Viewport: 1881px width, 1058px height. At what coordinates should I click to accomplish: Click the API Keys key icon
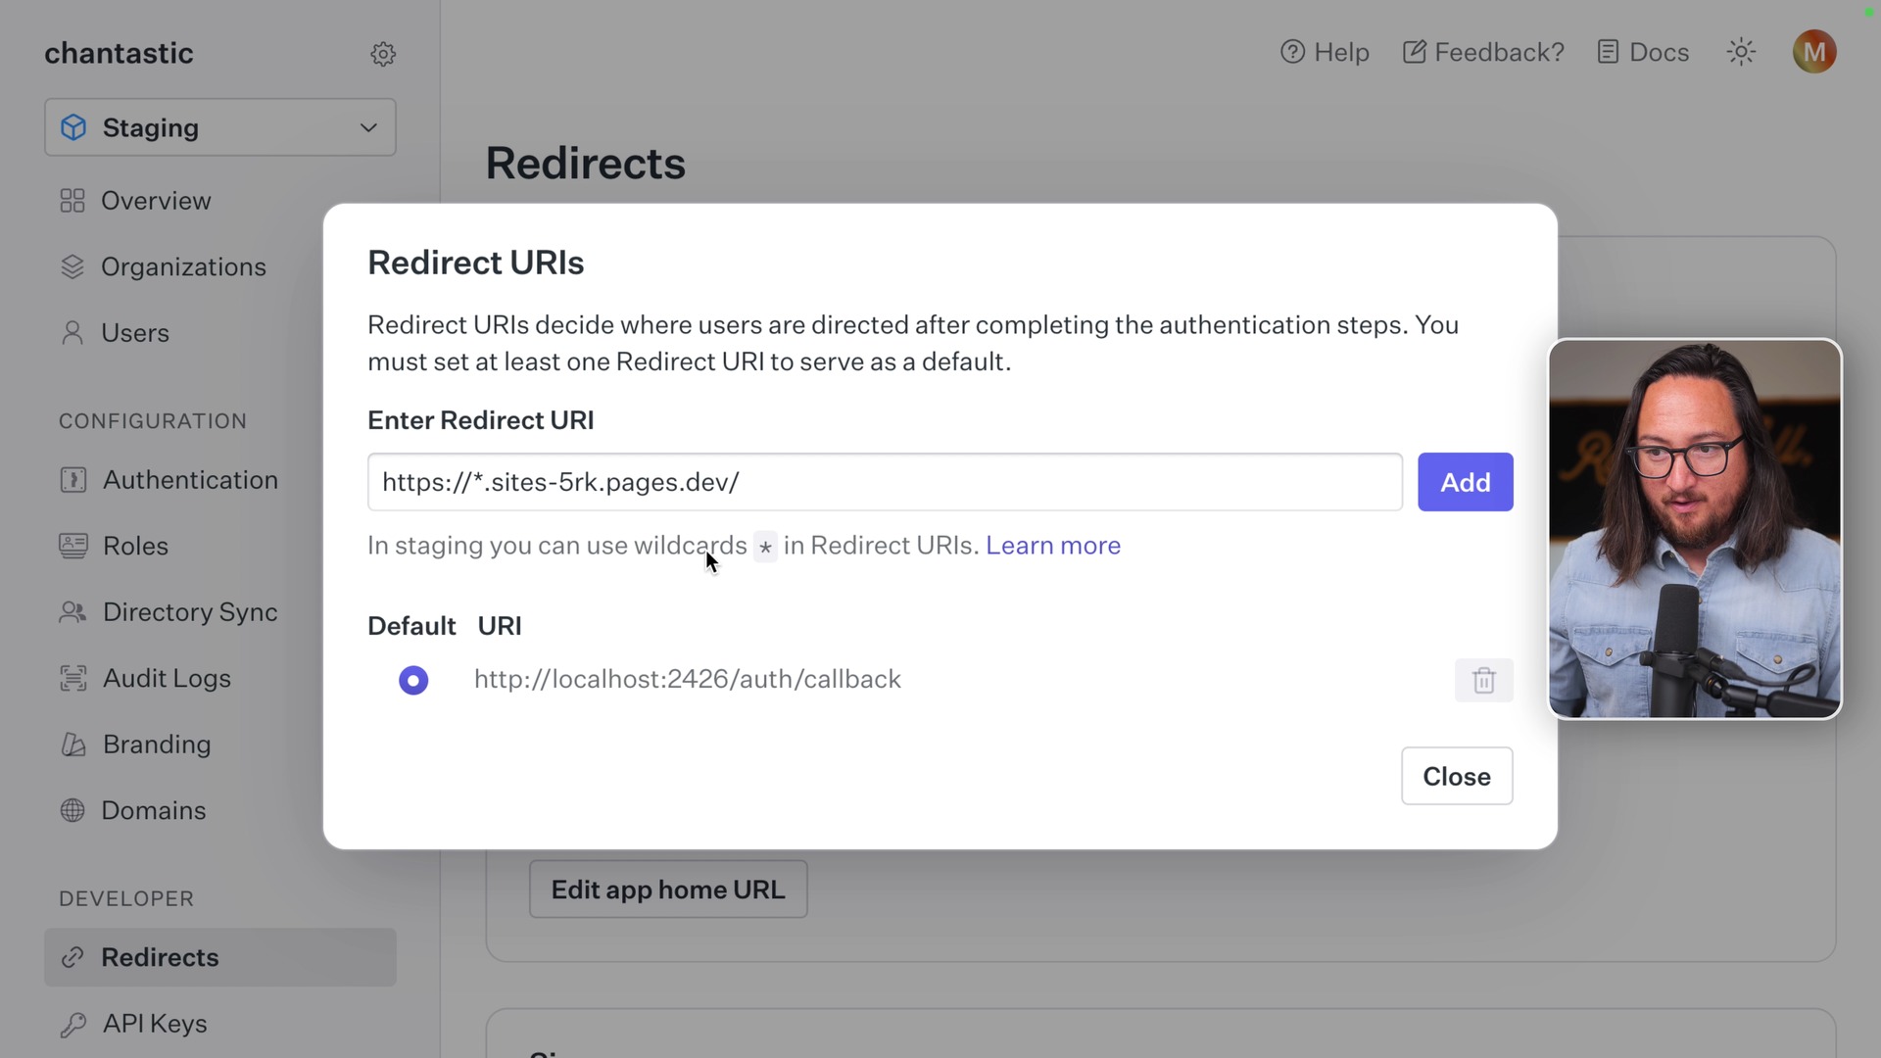coord(72,1024)
